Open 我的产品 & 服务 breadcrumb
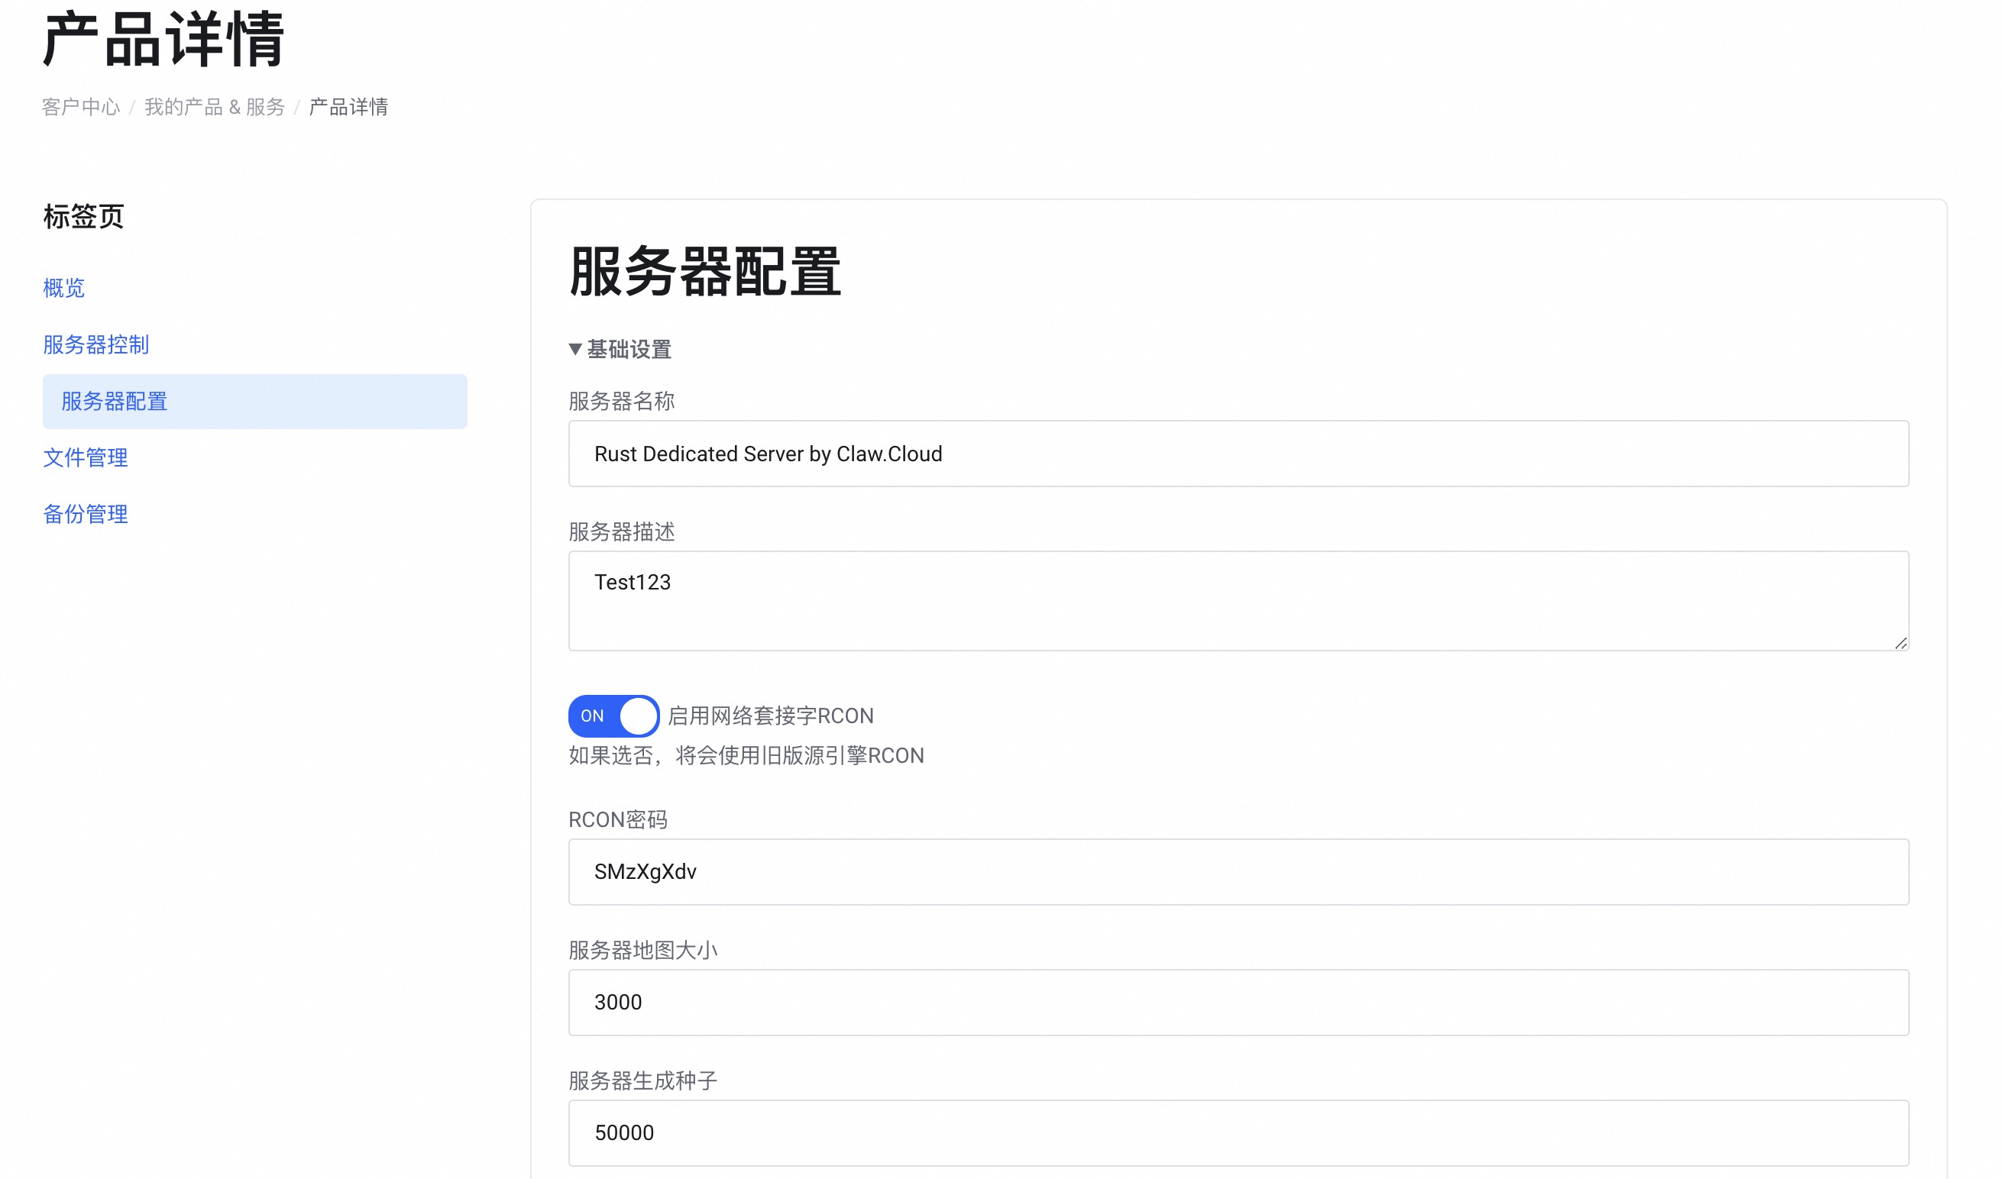Screen dimensions: 2003x1179 pyautogui.click(x=214, y=107)
